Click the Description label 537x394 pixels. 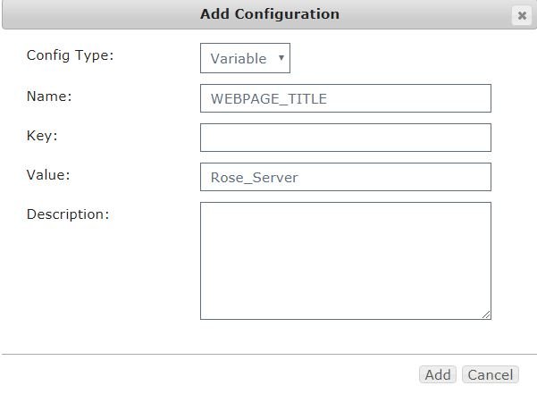(68, 214)
